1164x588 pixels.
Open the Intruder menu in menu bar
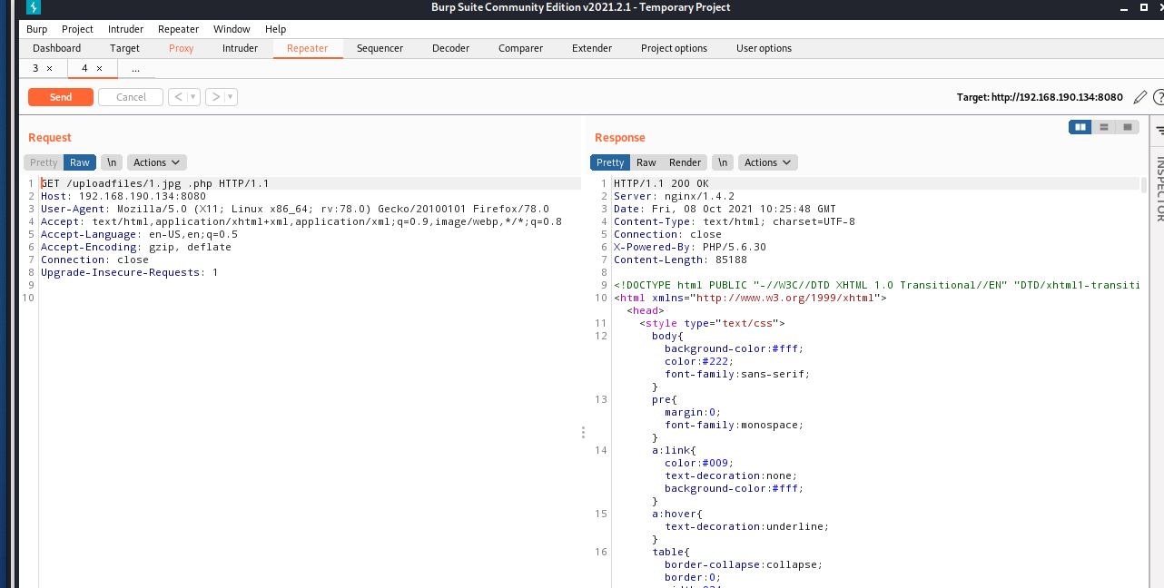click(x=125, y=29)
